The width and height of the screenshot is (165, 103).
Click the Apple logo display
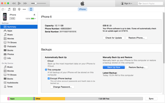point(82,3)
